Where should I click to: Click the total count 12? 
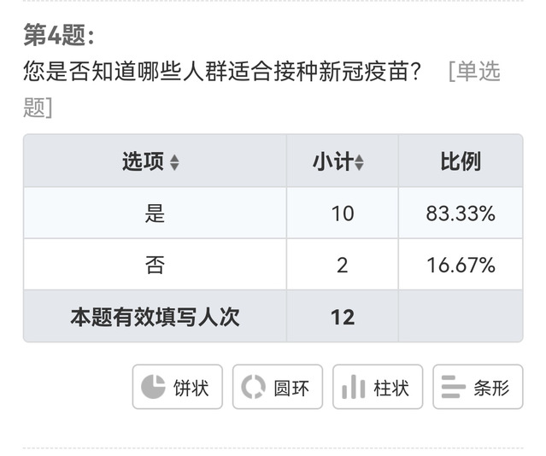click(x=342, y=317)
